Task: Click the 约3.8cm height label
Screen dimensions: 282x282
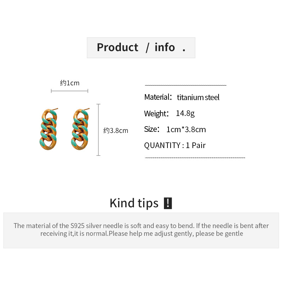Action: [116, 131]
